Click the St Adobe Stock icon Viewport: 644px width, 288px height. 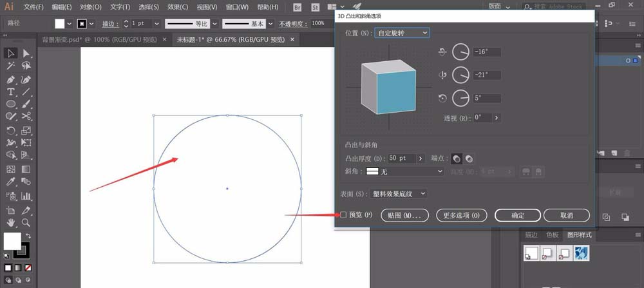click(x=316, y=7)
